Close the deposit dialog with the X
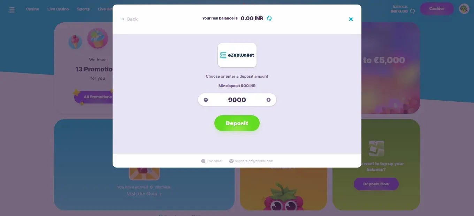Image resolution: width=474 pixels, height=216 pixels. click(351, 19)
